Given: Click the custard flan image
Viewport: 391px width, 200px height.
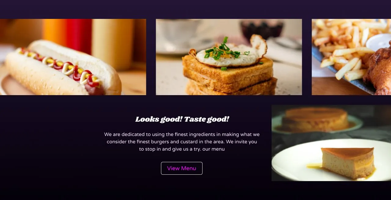Looking at the screenshot, I should click(x=331, y=143).
